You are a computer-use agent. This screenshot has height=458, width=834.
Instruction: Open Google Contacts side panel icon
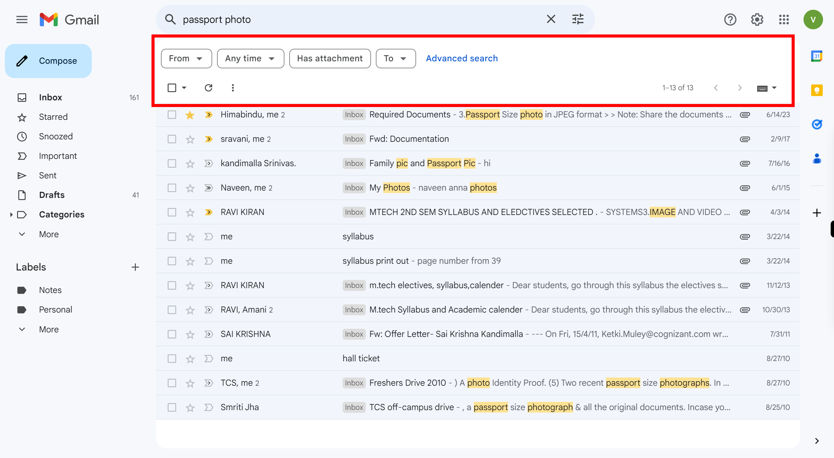[817, 159]
